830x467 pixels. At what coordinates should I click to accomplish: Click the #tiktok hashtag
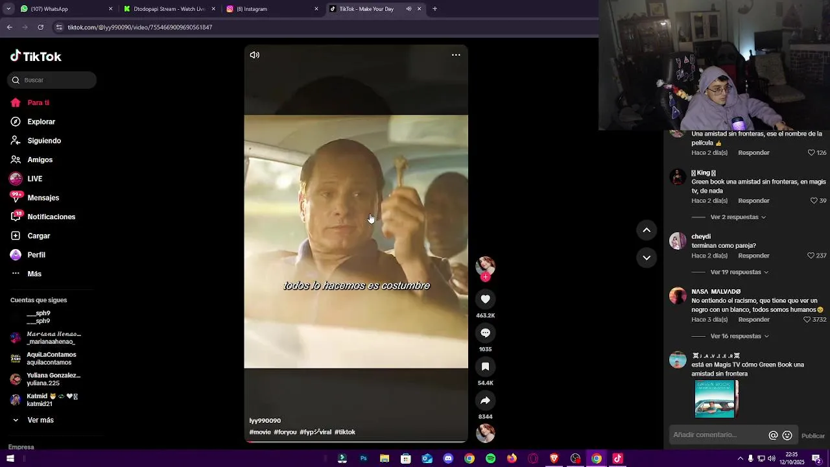[345, 432]
